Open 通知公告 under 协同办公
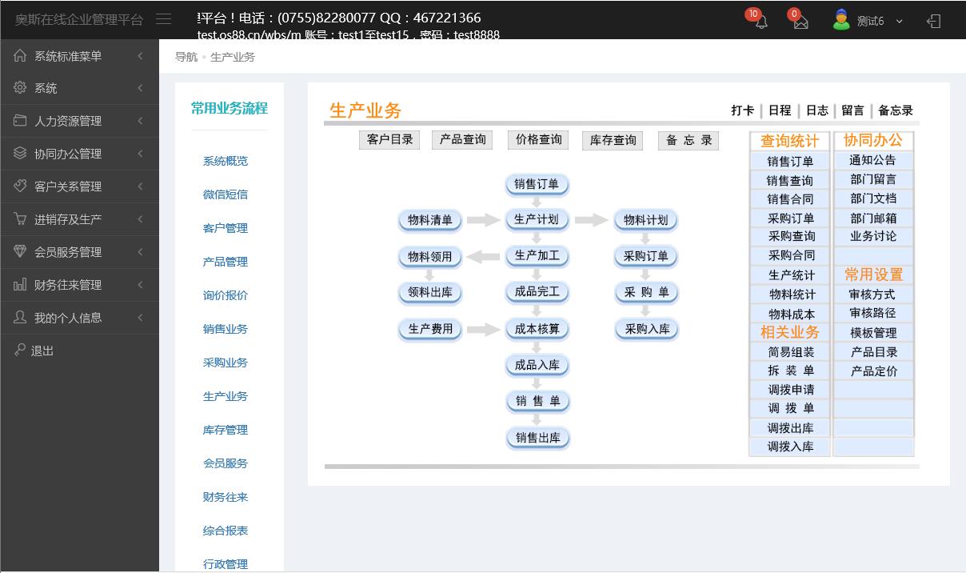Screen dimensions: 966x573 pyautogui.click(x=873, y=160)
